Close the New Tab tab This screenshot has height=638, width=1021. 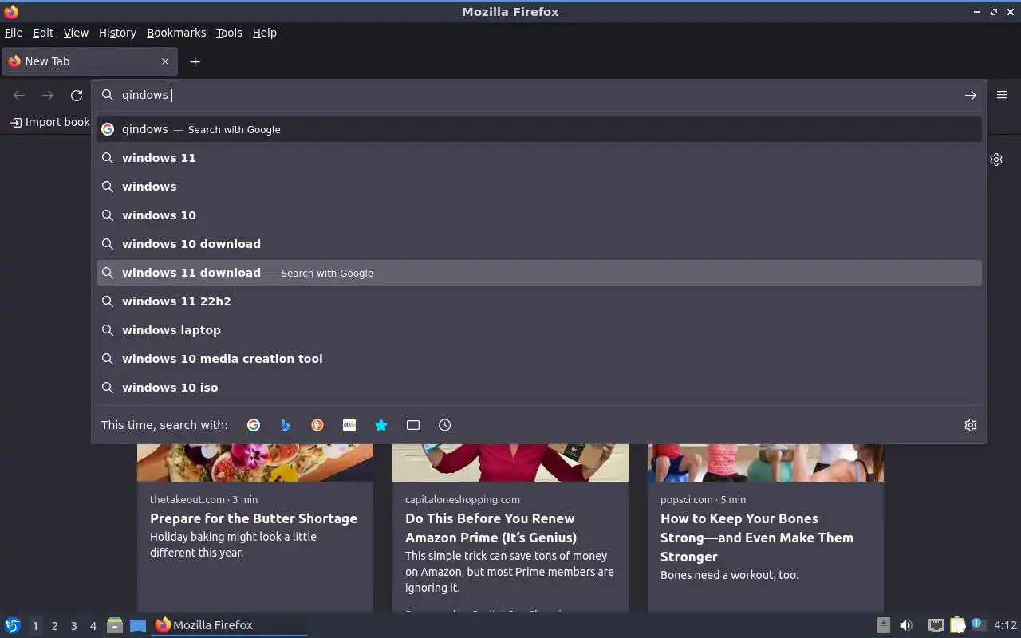click(x=165, y=61)
